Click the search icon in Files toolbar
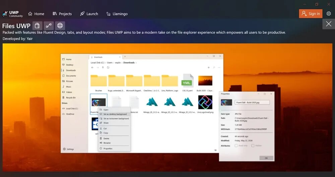Viewport: 335px width, 177px height. 214,68
